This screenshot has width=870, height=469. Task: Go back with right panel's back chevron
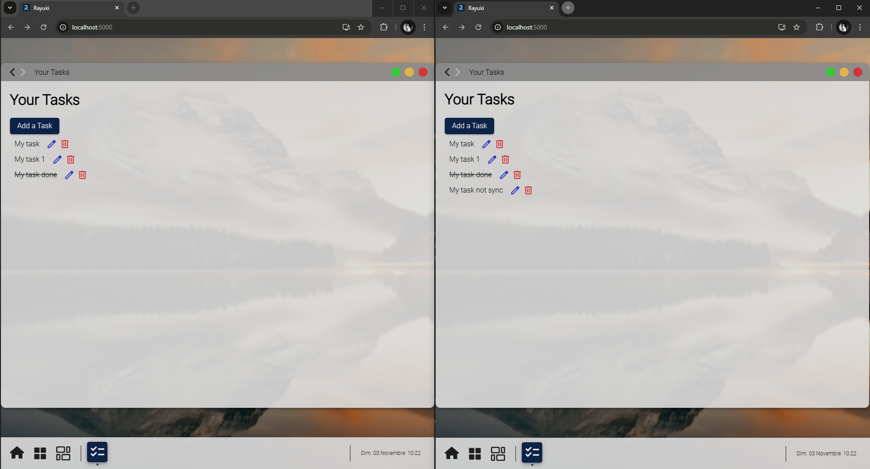click(447, 72)
